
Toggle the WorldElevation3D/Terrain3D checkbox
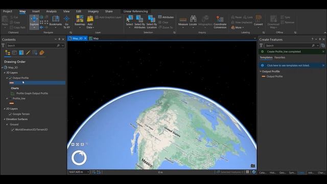12,130
